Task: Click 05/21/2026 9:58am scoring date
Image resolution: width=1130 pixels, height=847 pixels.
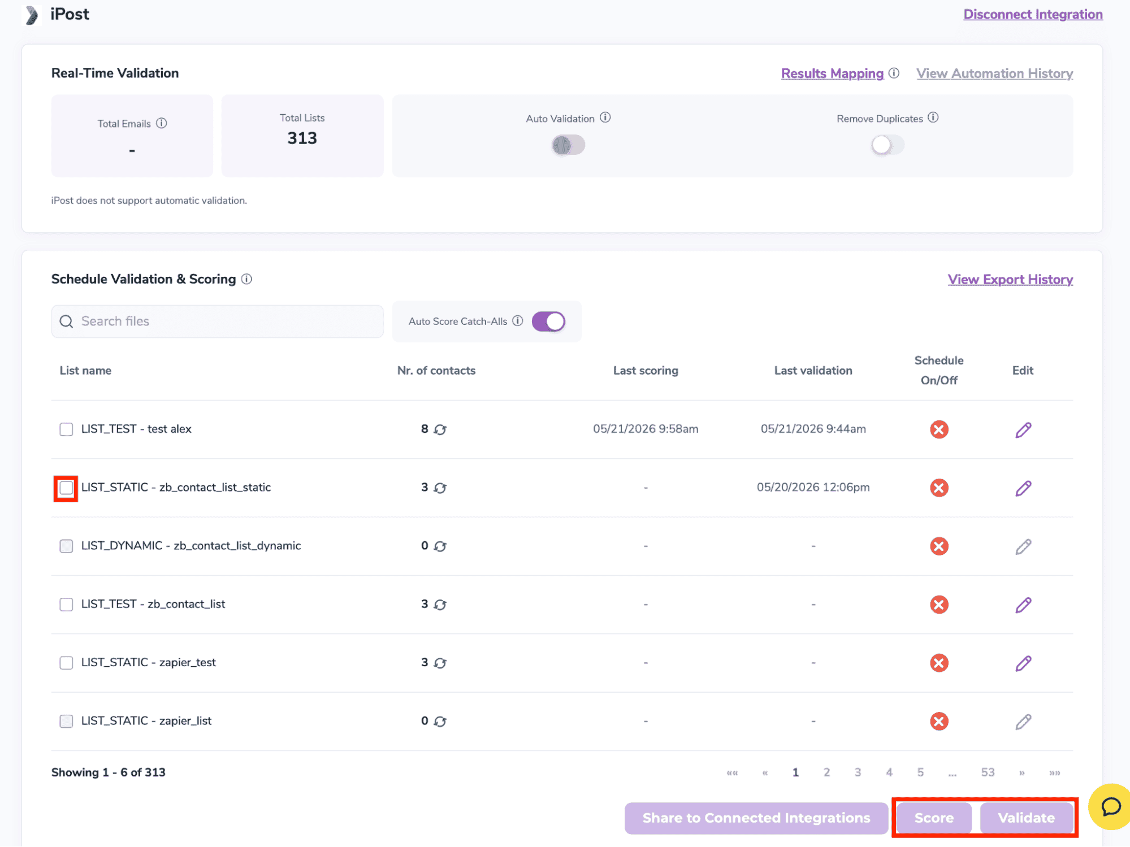Action: 646,429
